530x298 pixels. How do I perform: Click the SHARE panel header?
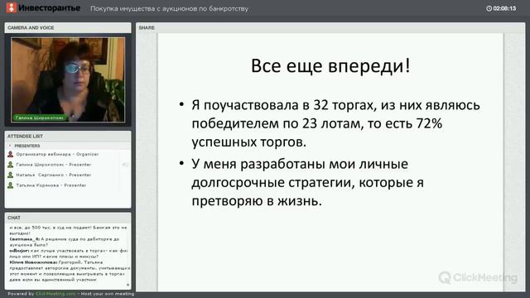click(x=330, y=27)
